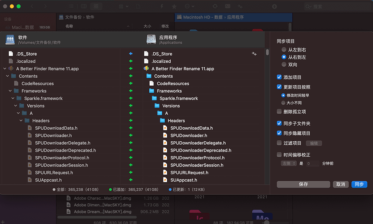Click the 取消 cancel button
373x224 pixels.
341,184
